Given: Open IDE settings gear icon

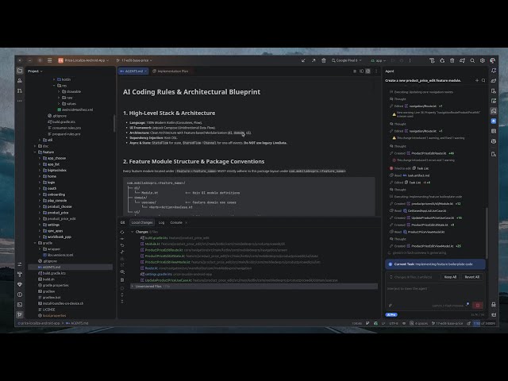Looking at the screenshot, I should tap(483, 60).
